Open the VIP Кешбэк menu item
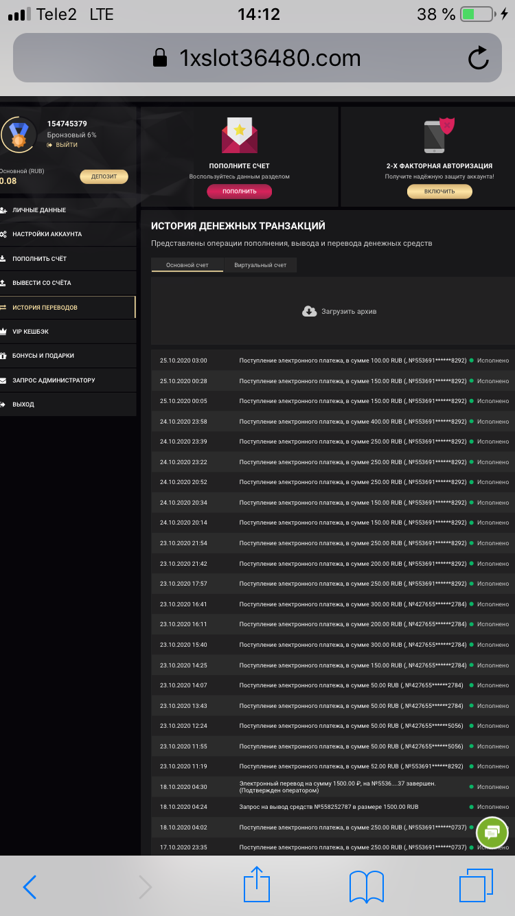This screenshot has height=916, width=515. click(30, 332)
